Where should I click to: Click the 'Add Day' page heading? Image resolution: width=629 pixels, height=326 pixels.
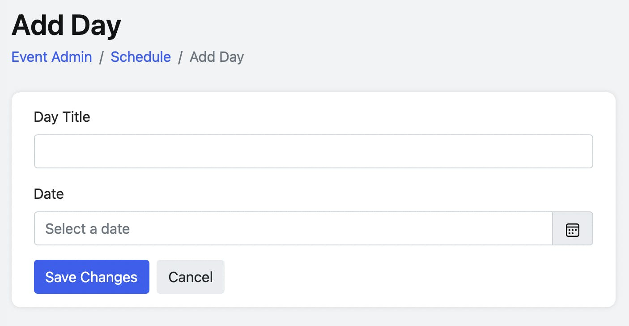pos(66,25)
